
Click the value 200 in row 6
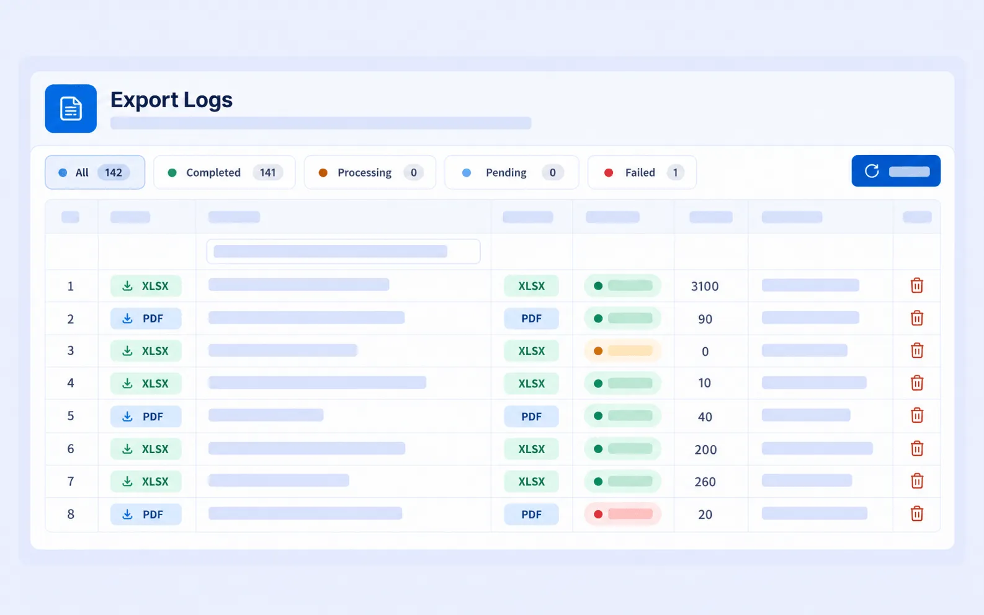click(705, 449)
